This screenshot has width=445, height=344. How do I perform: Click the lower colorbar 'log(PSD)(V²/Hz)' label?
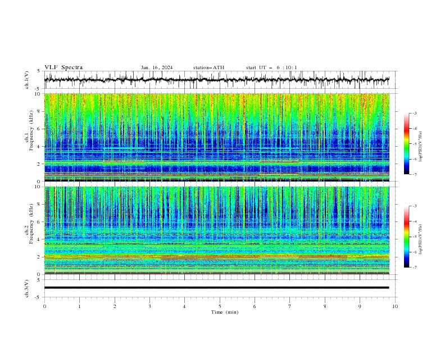click(420, 239)
